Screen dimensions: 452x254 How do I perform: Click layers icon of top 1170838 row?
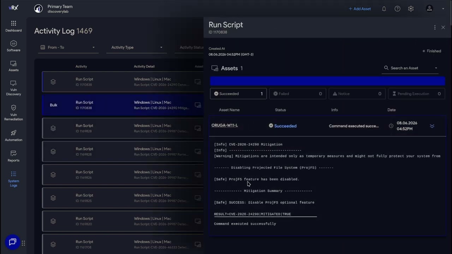[53, 81]
